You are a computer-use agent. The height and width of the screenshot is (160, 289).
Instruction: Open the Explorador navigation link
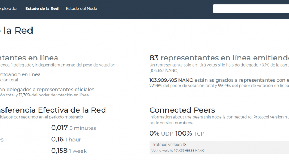pyautogui.click(x=9, y=9)
